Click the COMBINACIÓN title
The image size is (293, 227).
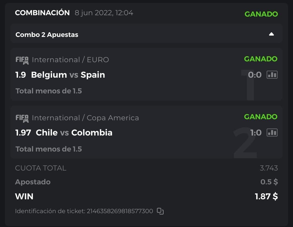tap(42, 13)
